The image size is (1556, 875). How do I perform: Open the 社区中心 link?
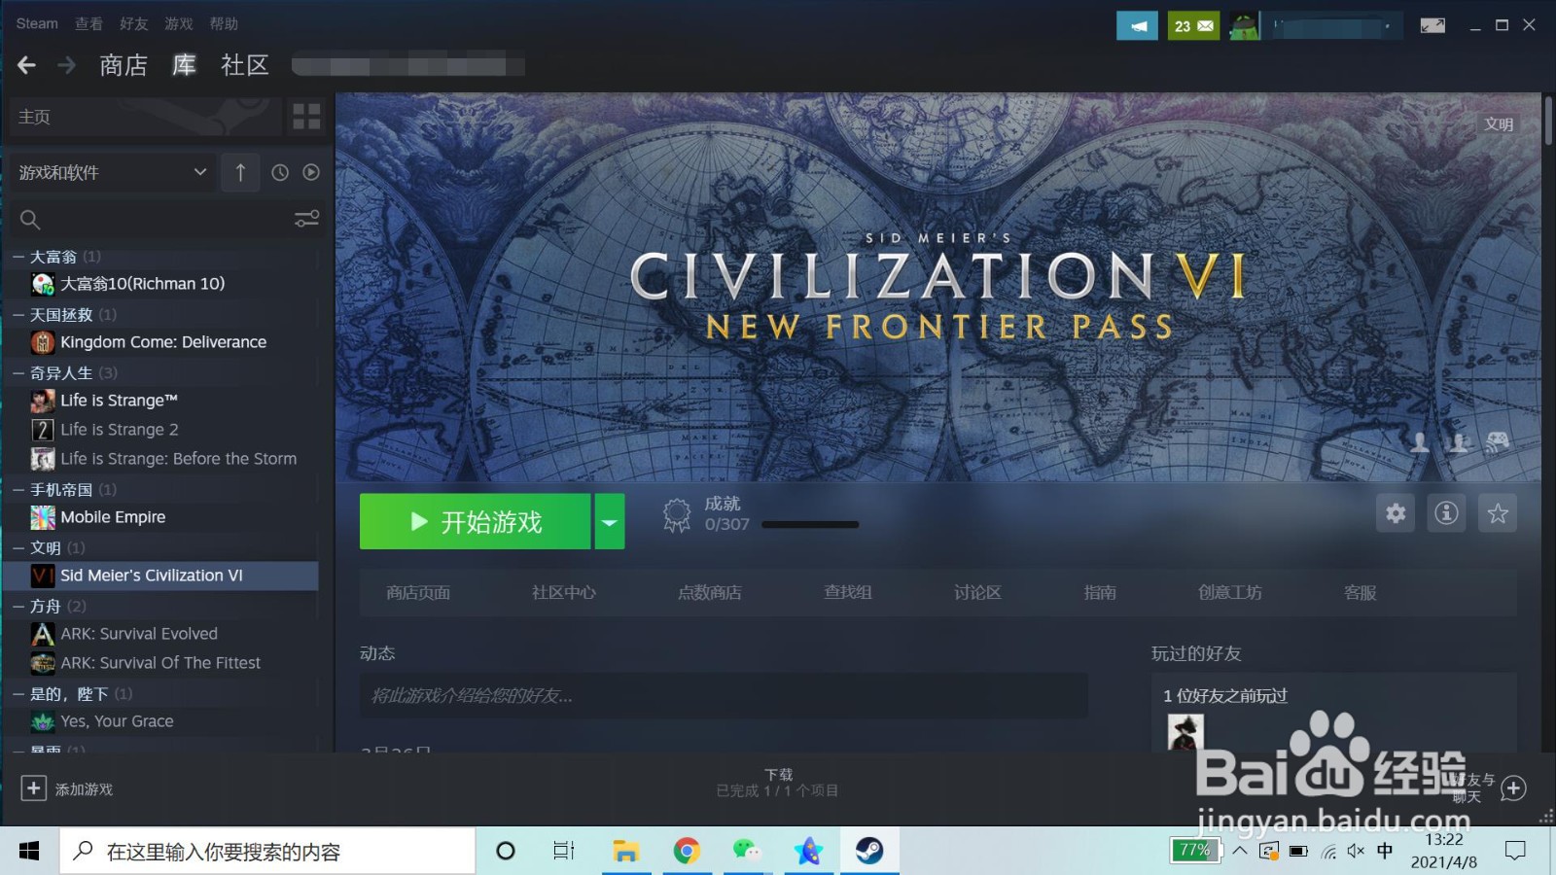564,592
